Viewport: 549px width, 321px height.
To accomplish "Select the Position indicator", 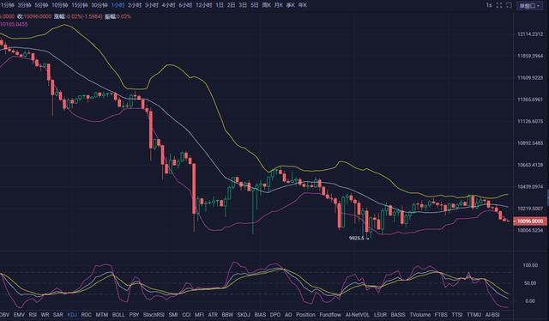I will click(x=305, y=315).
